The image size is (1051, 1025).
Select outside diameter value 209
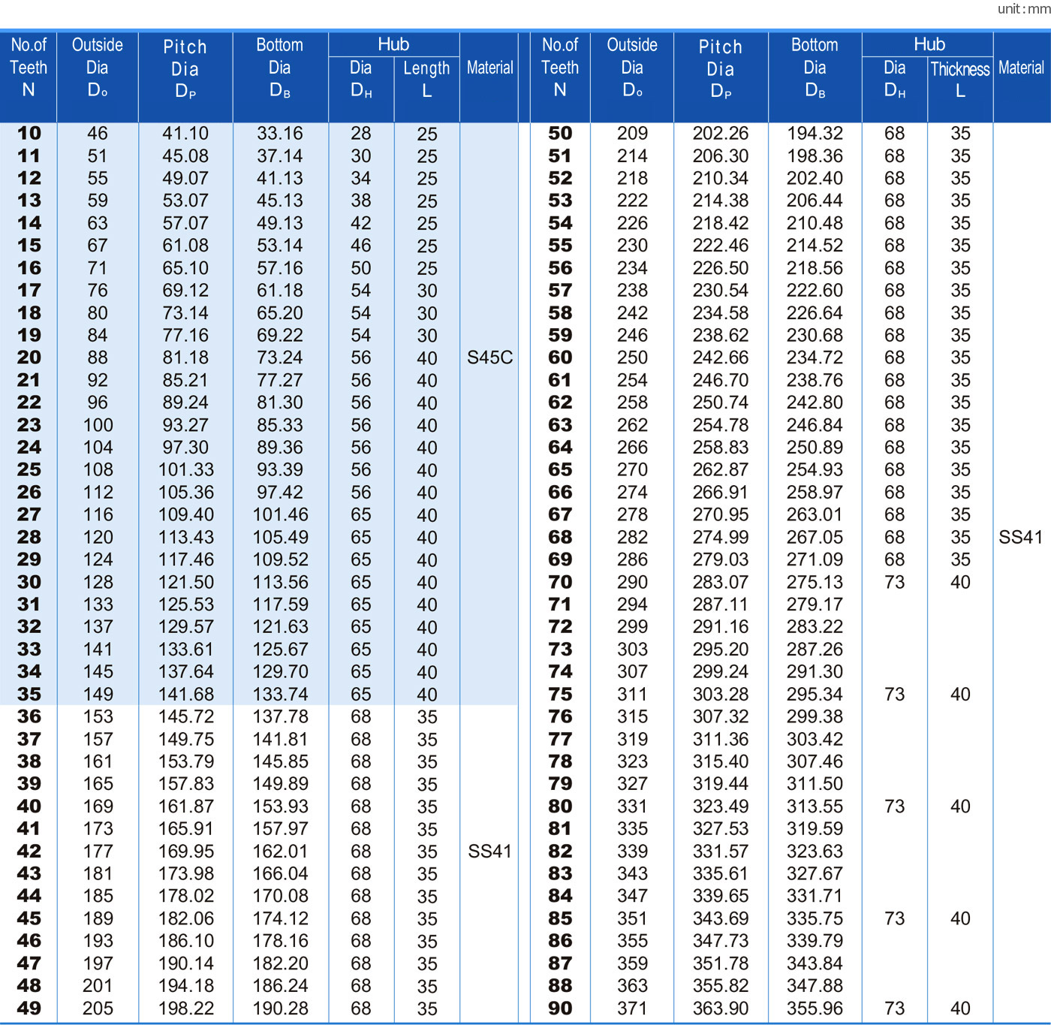coord(632,134)
